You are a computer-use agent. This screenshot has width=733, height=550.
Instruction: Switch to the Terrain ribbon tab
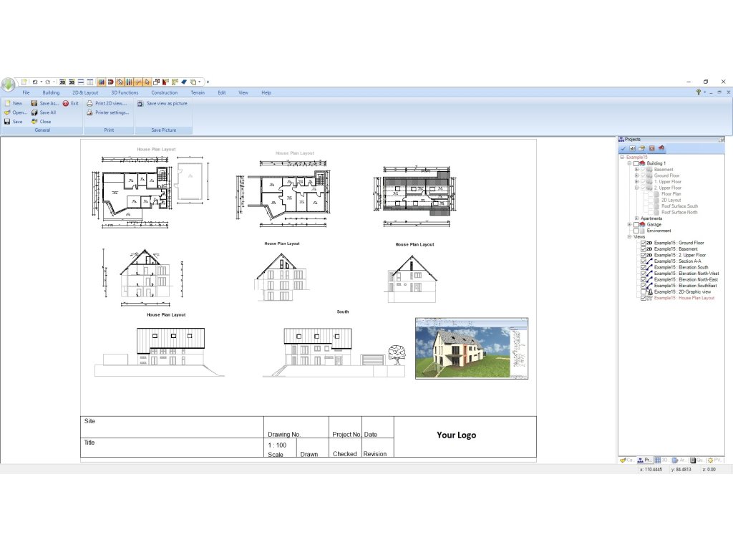click(198, 92)
